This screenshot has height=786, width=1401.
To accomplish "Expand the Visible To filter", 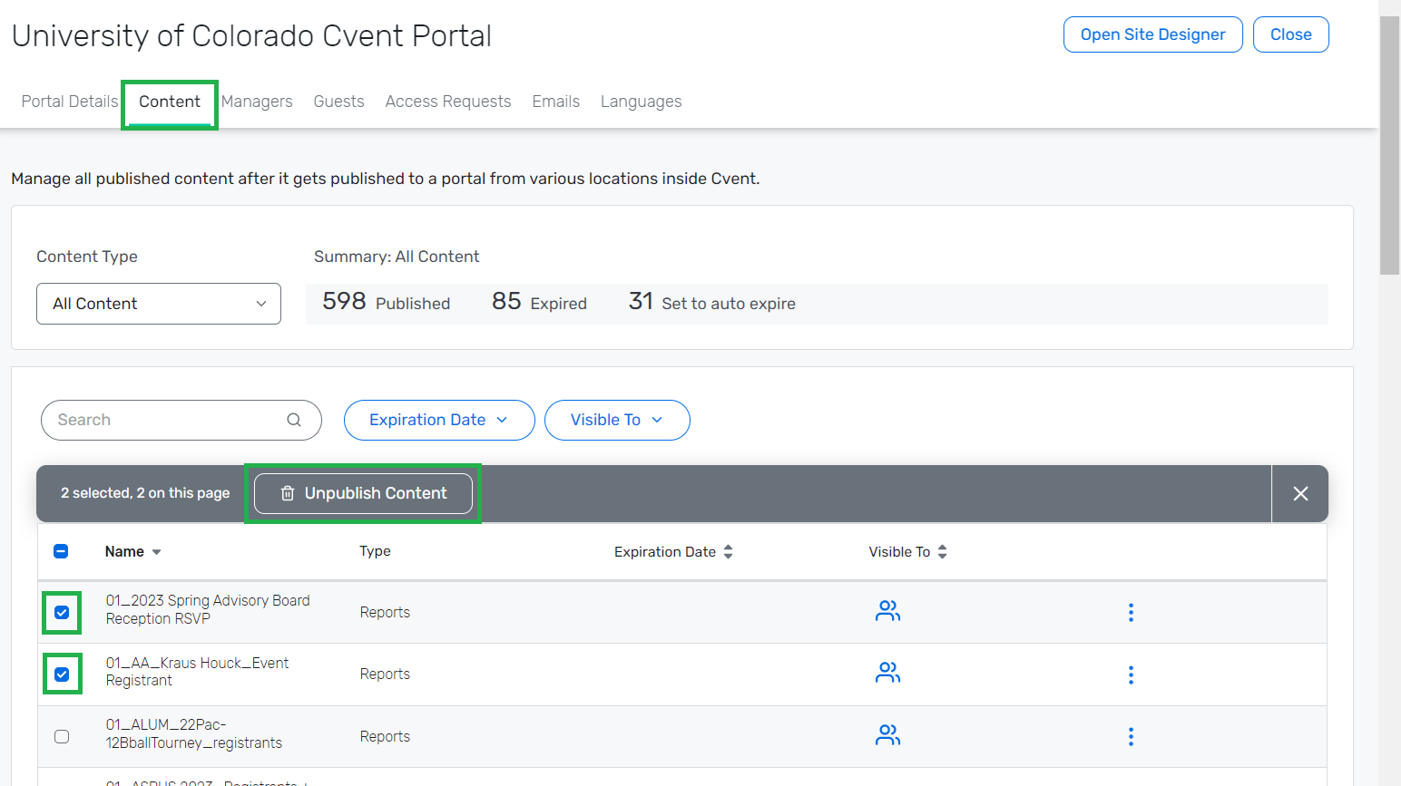I will 617,420.
